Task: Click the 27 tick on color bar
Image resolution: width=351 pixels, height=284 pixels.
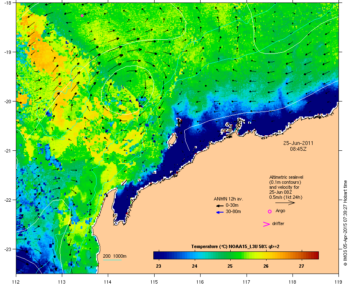Action: point(302,266)
